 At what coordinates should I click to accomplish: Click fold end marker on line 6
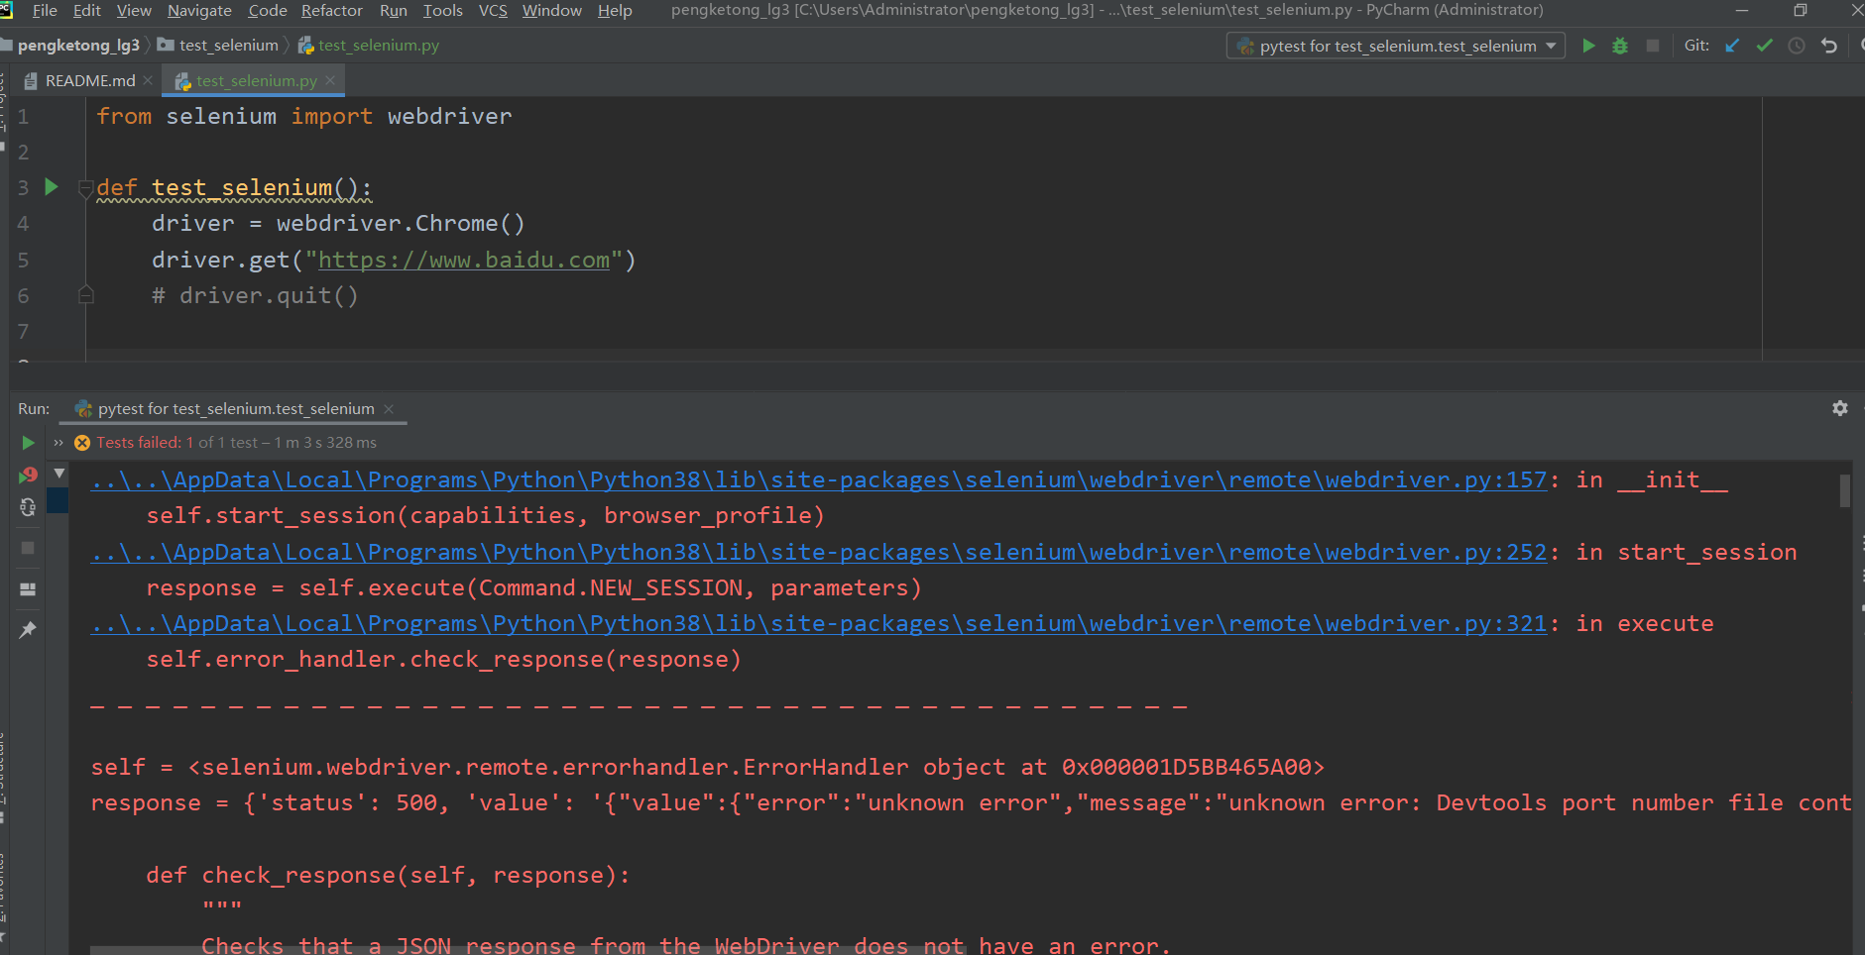(x=86, y=294)
